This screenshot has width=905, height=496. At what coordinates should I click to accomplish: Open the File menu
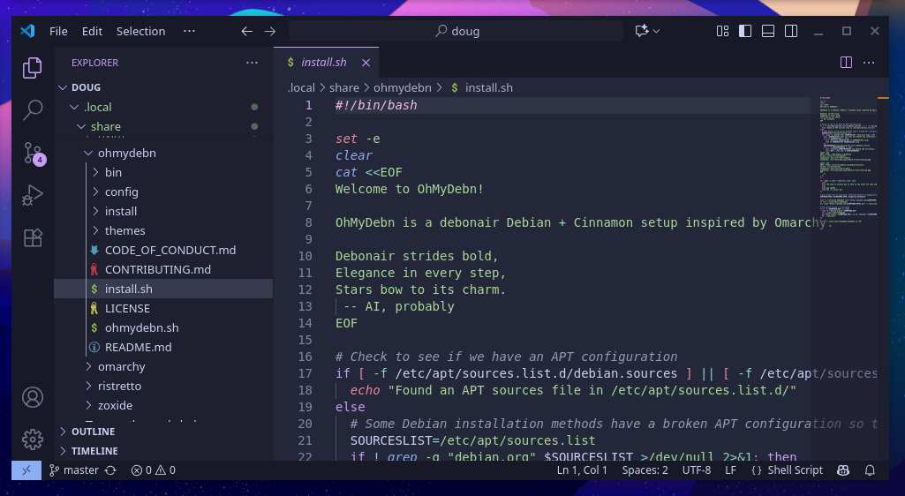(x=58, y=31)
